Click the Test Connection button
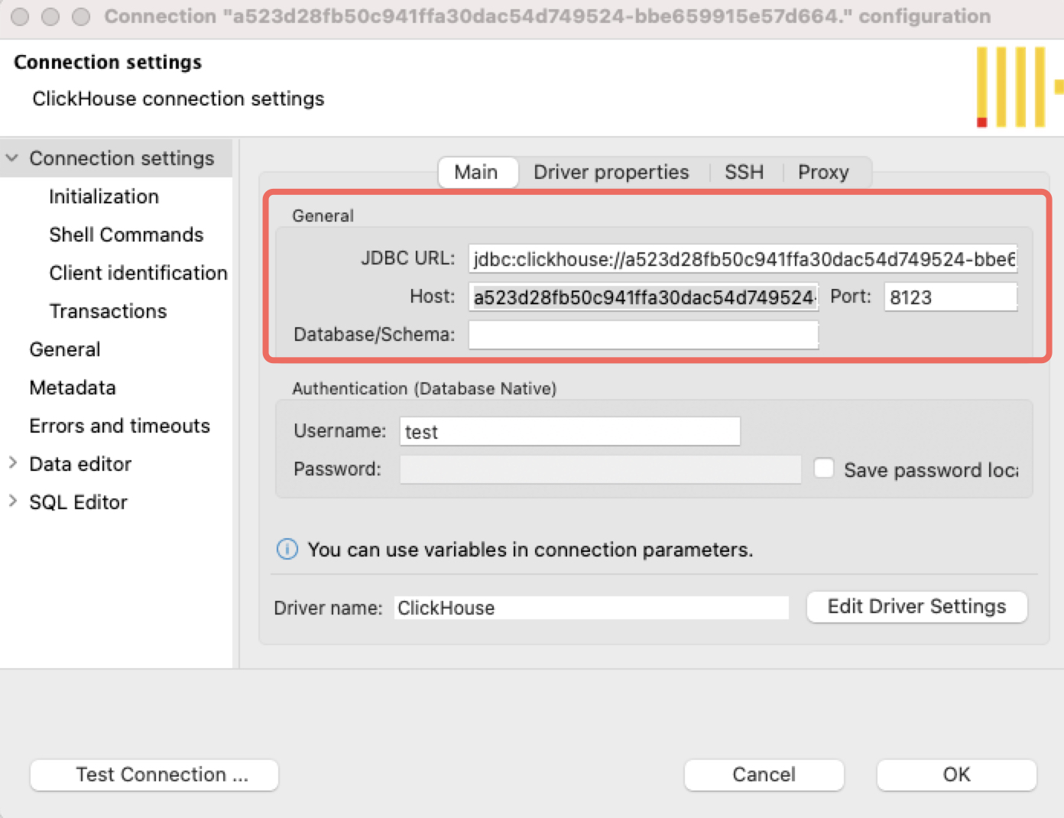Screen dimensions: 1064x818 [154, 774]
